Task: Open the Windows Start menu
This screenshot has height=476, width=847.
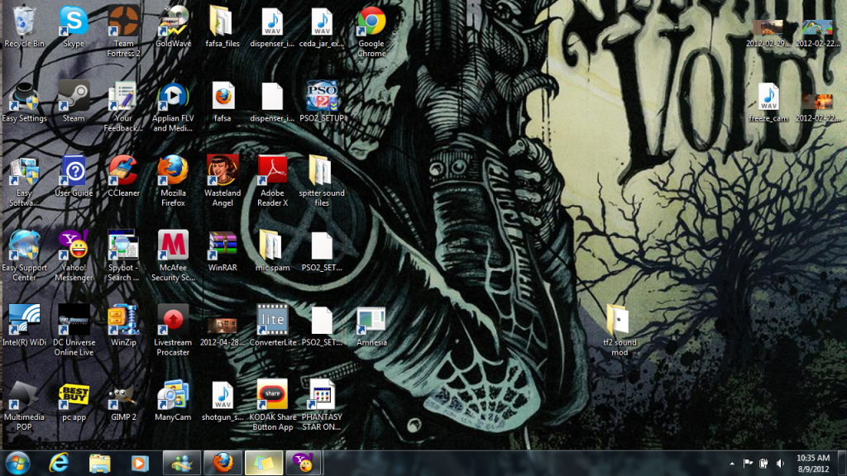Action: pyautogui.click(x=18, y=463)
